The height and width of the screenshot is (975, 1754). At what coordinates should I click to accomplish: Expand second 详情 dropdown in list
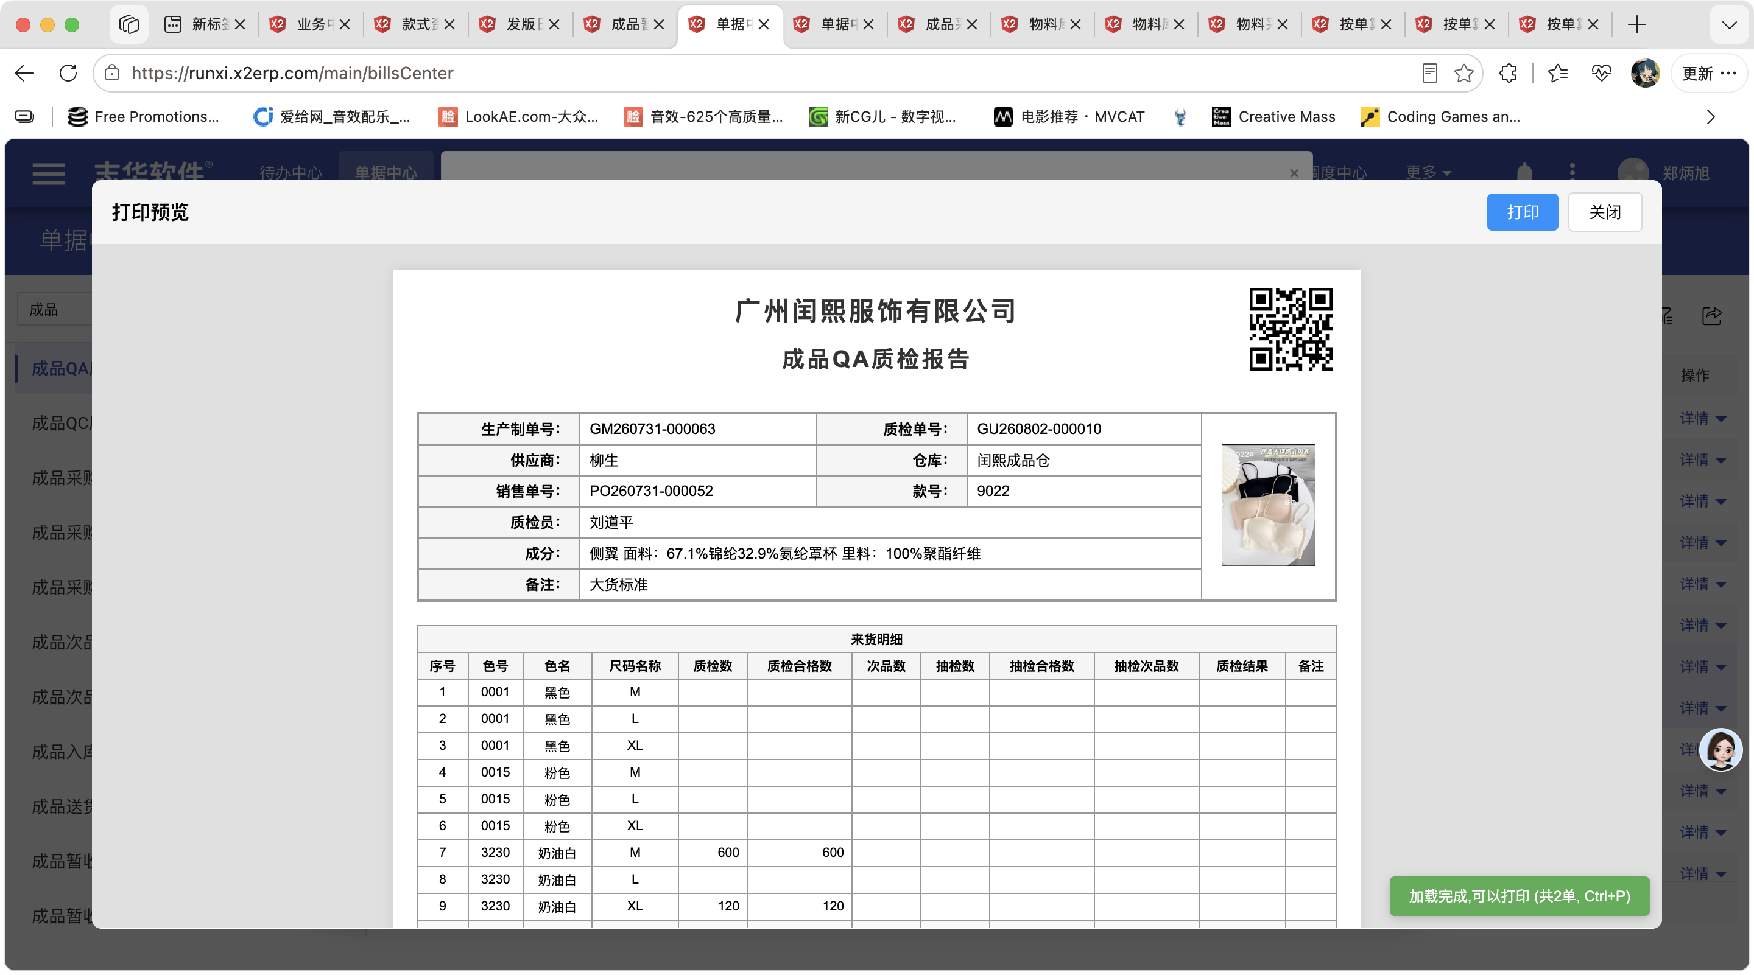pos(1703,460)
